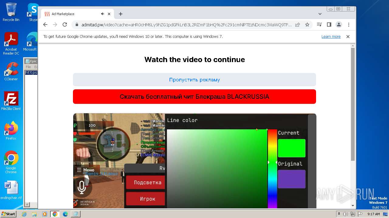Dismiss the Chrome update infobar
389x218 pixels.
[x=348, y=37]
